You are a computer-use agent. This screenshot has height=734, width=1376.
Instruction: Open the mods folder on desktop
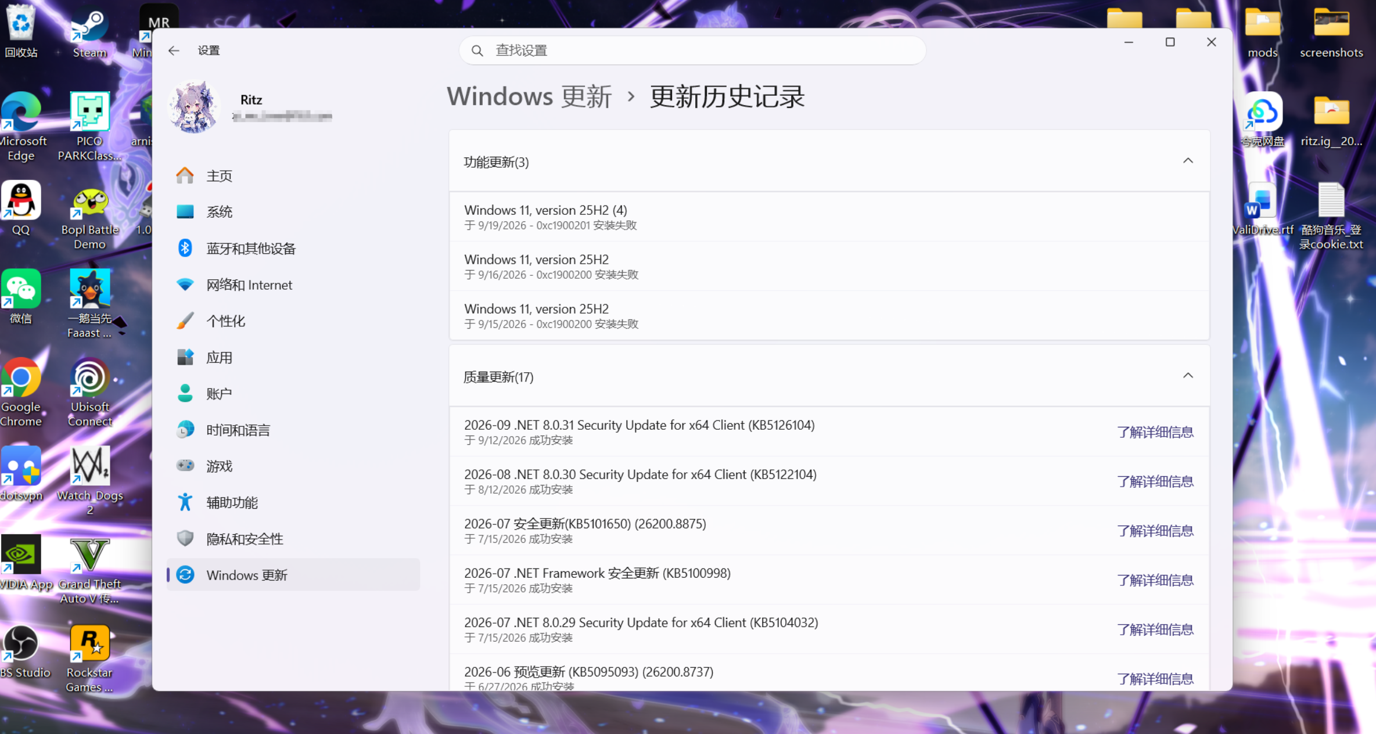coord(1262,32)
